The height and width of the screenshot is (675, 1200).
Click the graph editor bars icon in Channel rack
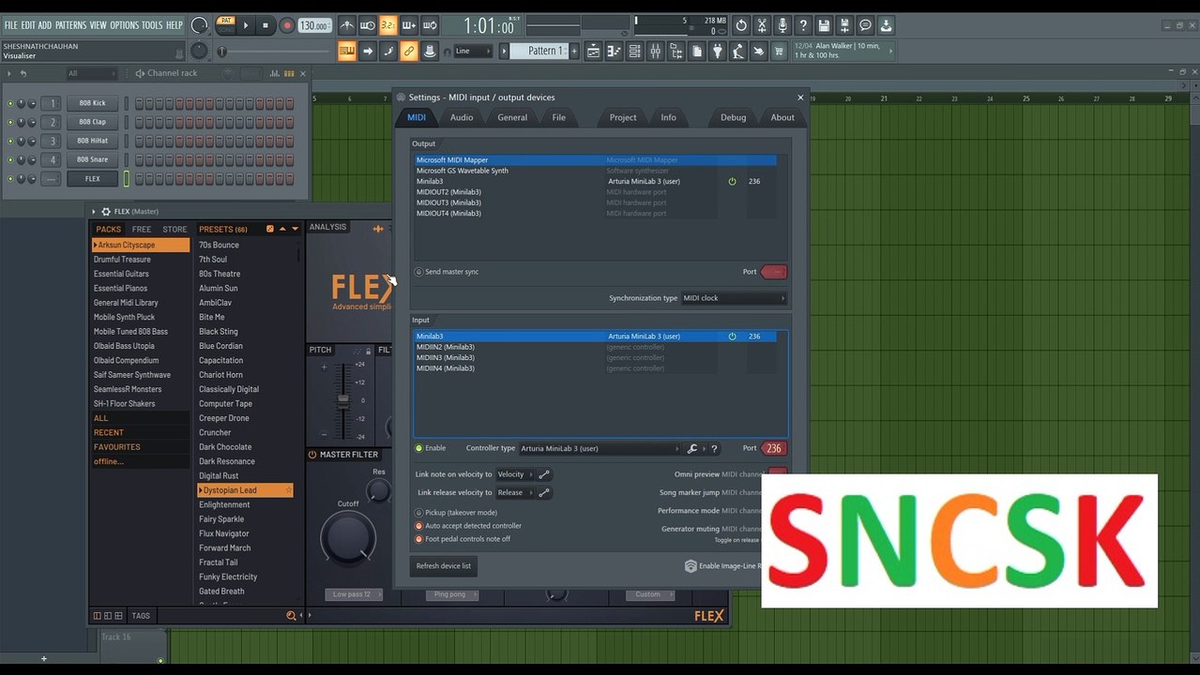point(275,73)
